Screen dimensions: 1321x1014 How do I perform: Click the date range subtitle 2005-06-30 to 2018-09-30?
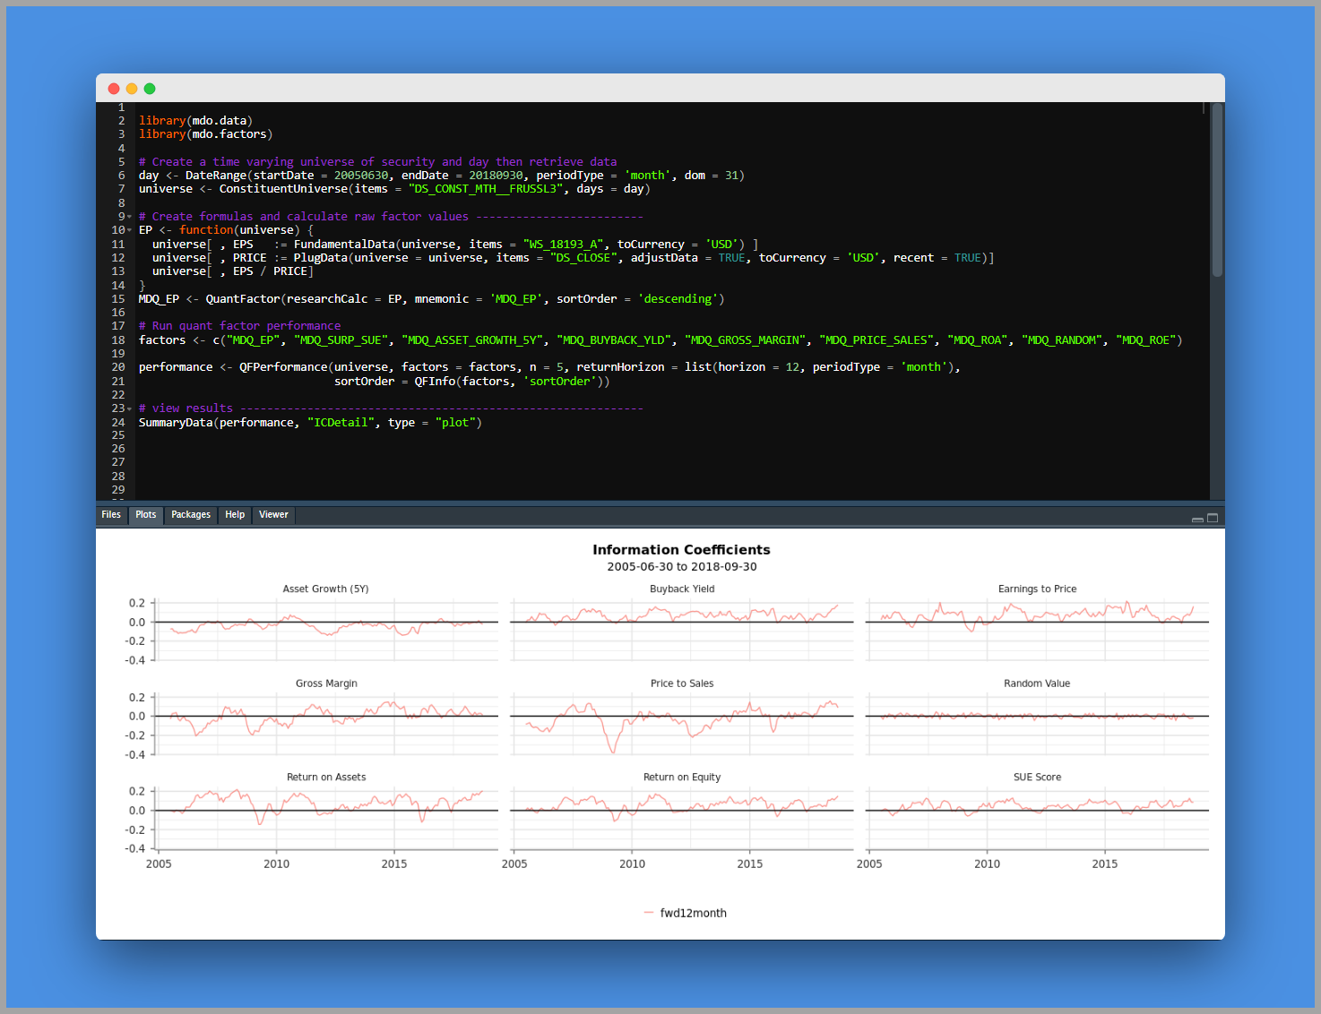[681, 567]
